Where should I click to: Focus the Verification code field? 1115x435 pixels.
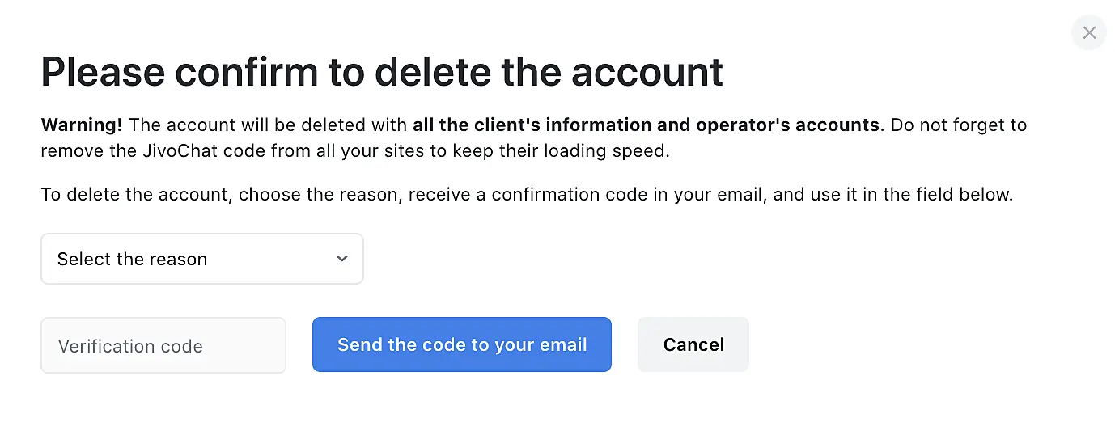point(163,345)
